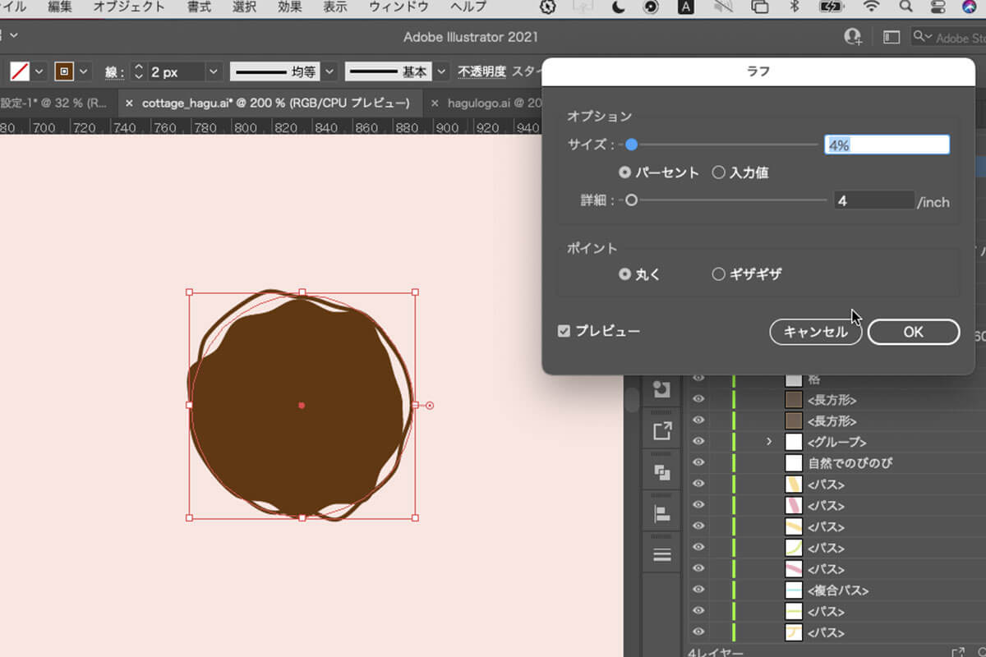This screenshot has height=657, width=986.
Task: Expand the <グループ> layer item
Action: tap(769, 442)
